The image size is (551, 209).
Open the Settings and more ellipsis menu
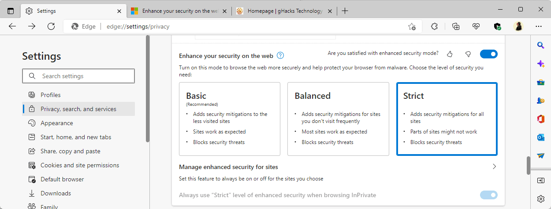pyautogui.click(x=538, y=26)
